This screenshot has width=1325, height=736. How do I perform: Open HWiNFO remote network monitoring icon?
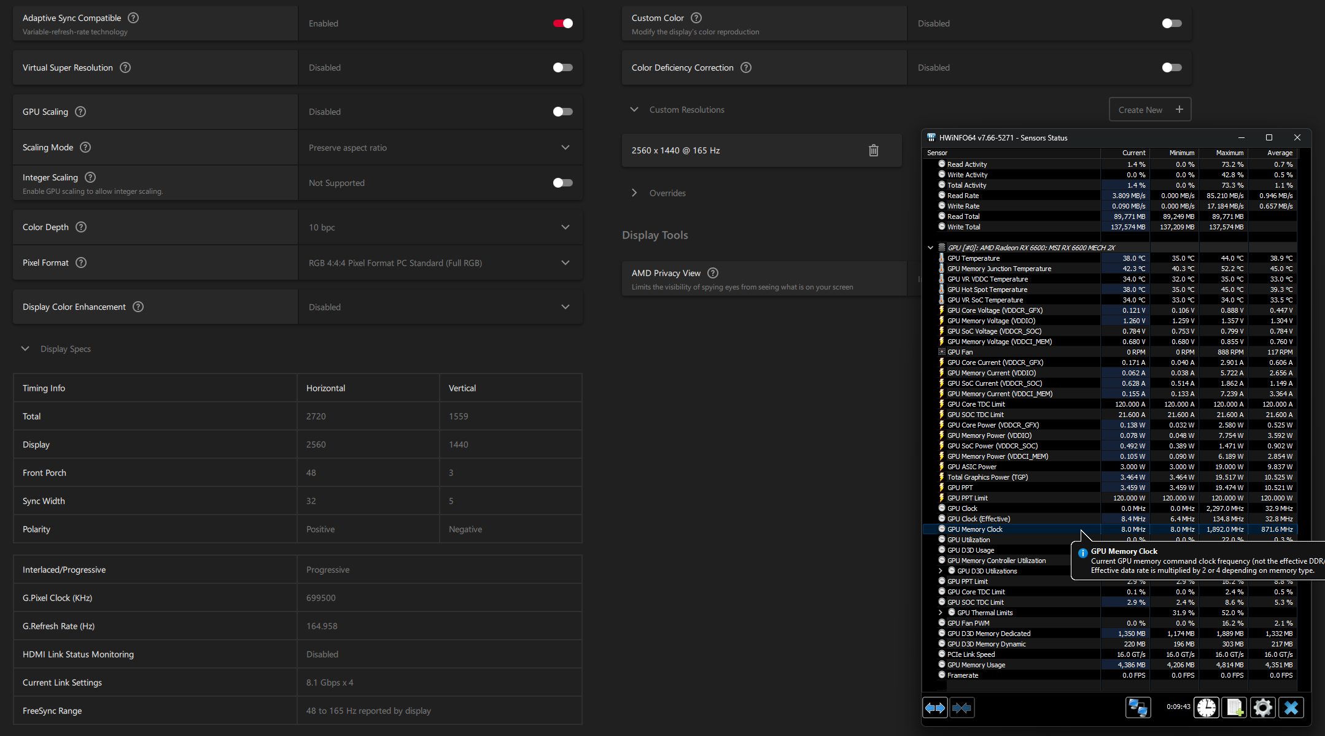point(1137,708)
